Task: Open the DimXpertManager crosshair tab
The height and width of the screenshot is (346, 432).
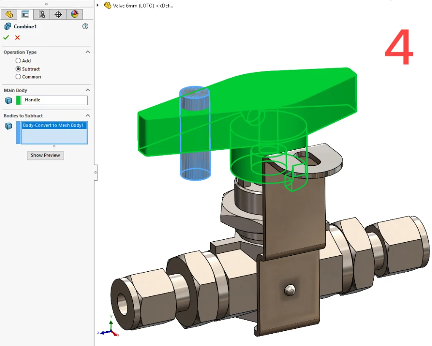Action: click(x=58, y=14)
